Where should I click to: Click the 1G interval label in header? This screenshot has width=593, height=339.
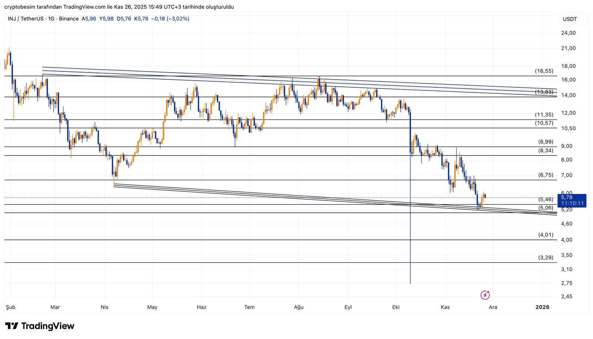coord(51,19)
